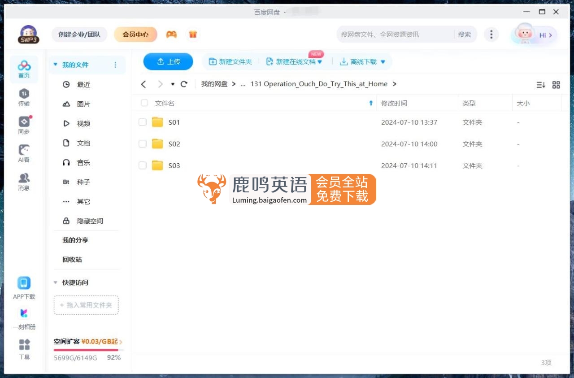Open the 一刻相册 album icon
Image resolution: width=574 pixels, height=378 pixels.
pyautogui.click(x=24, y=317)
